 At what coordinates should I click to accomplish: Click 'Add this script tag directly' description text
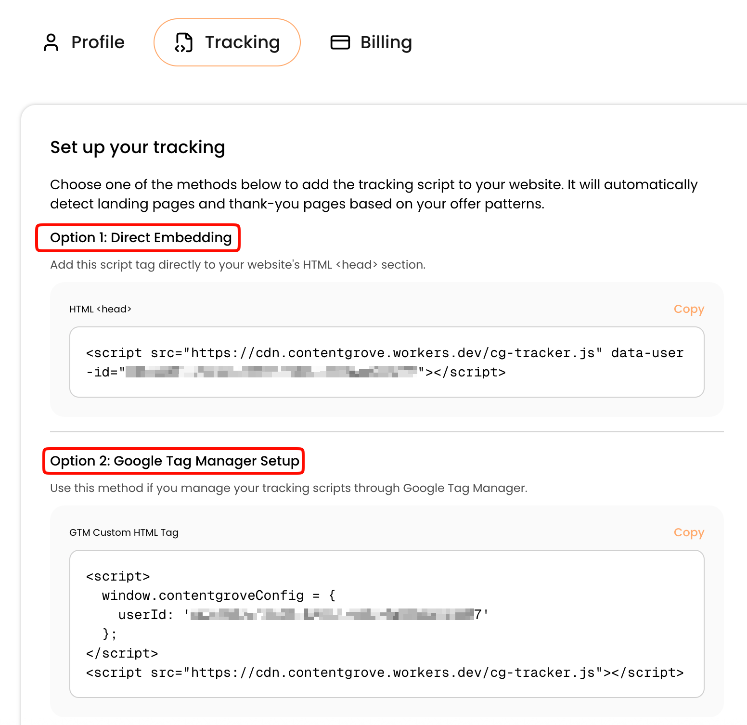pos(238,265)
